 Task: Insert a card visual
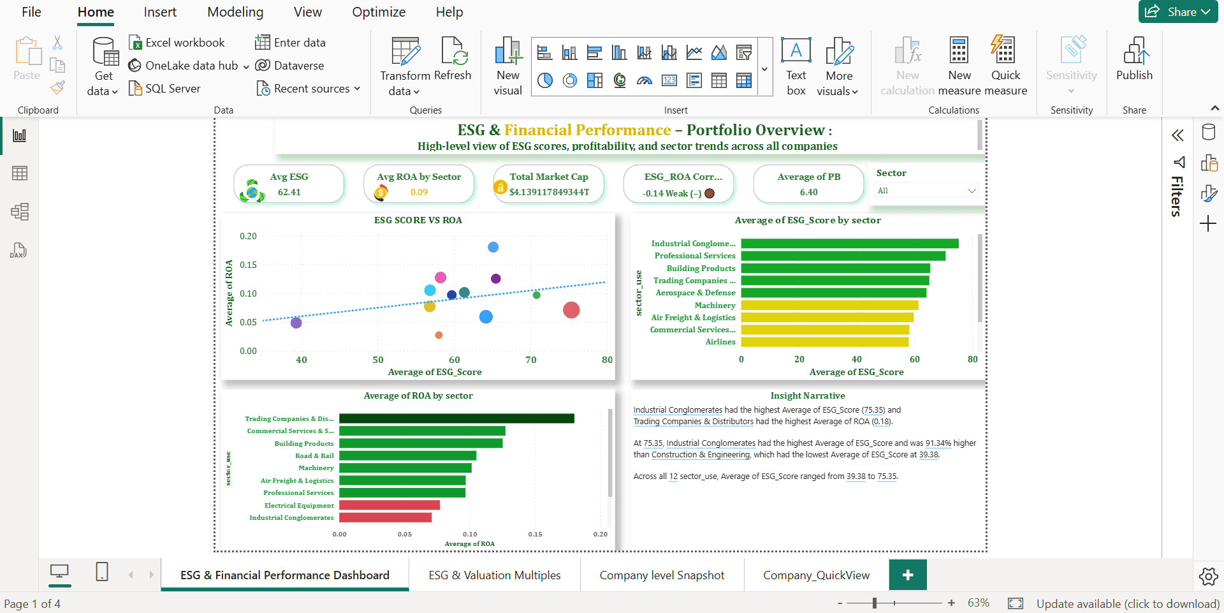pos(669,80)
